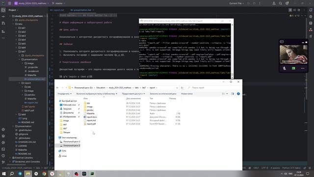
Task: Click the help icon in File Explorer
Action: click(238, 94)
